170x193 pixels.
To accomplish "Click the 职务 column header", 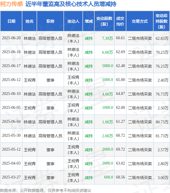I will [x=50, y=21].
